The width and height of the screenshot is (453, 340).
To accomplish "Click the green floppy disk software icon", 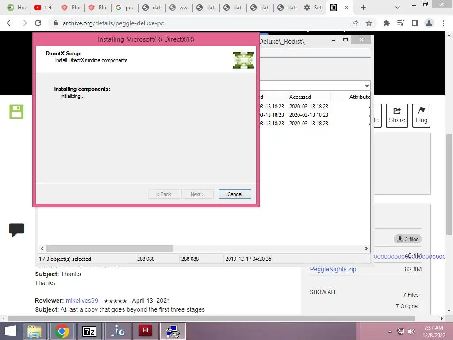I will tap(16, 112).
